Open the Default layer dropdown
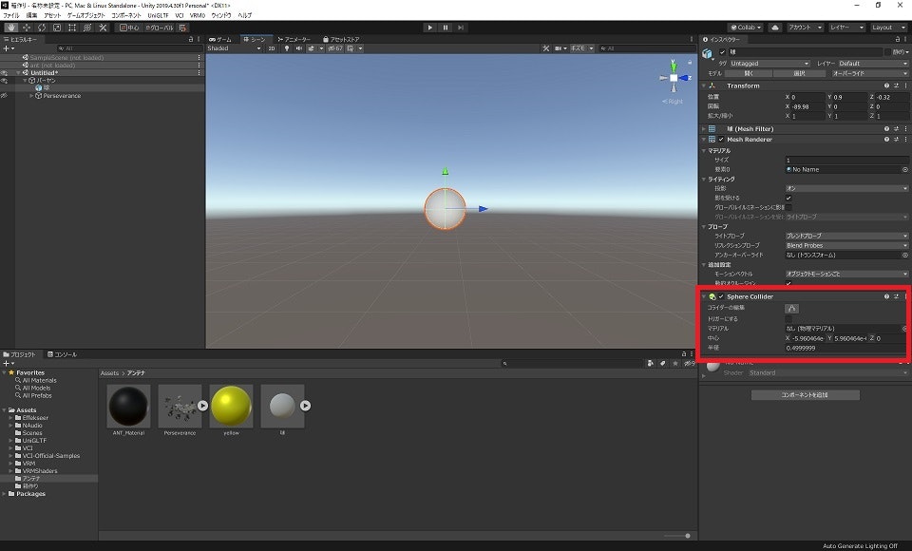The width and height of the screenshot is (912, 551). pos(872,64)
